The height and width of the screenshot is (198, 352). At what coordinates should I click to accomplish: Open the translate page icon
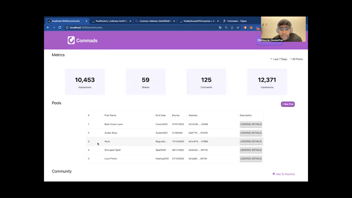pos(220,28)
